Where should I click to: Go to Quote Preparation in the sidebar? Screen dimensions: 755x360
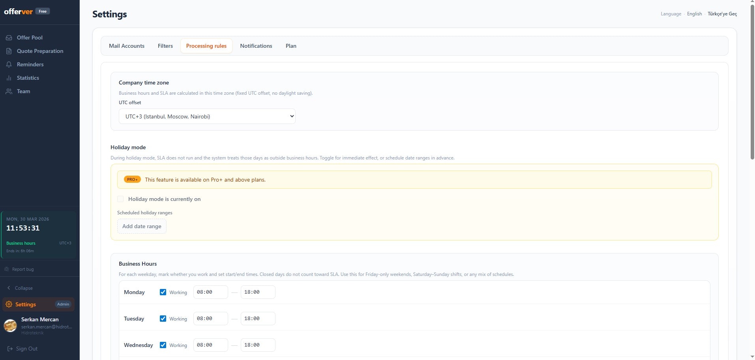pyautogui.click(x=39, y=51)
